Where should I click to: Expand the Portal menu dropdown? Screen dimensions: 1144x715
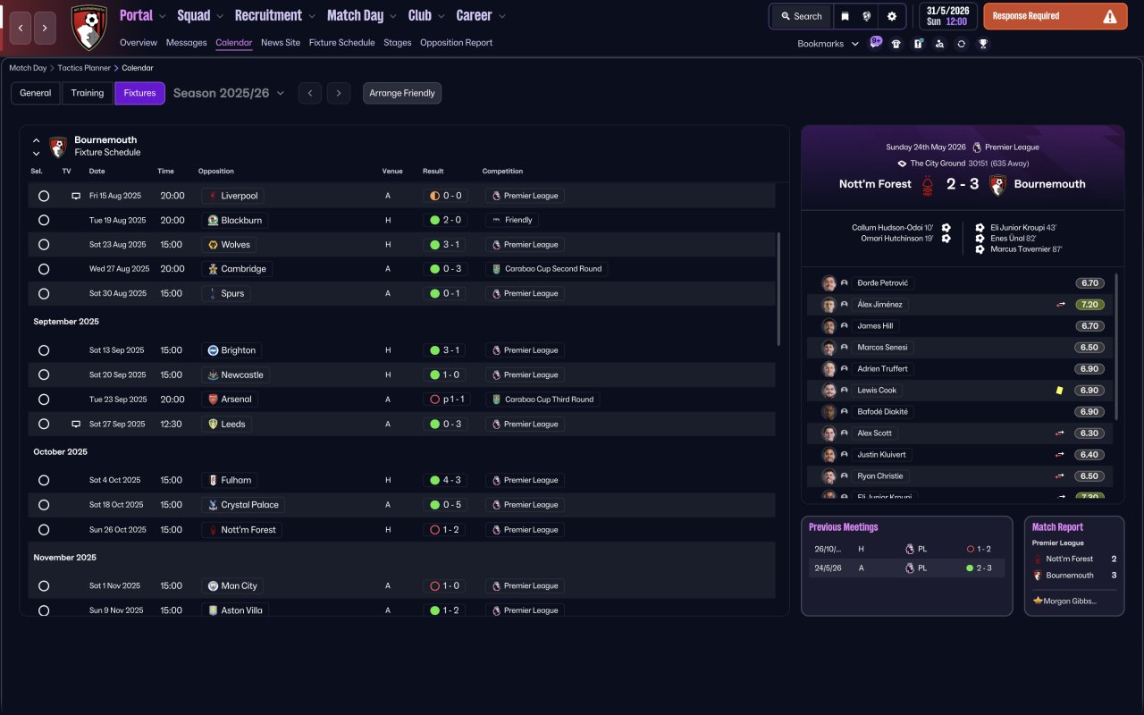pyautogui.click(x=162, y=16)
